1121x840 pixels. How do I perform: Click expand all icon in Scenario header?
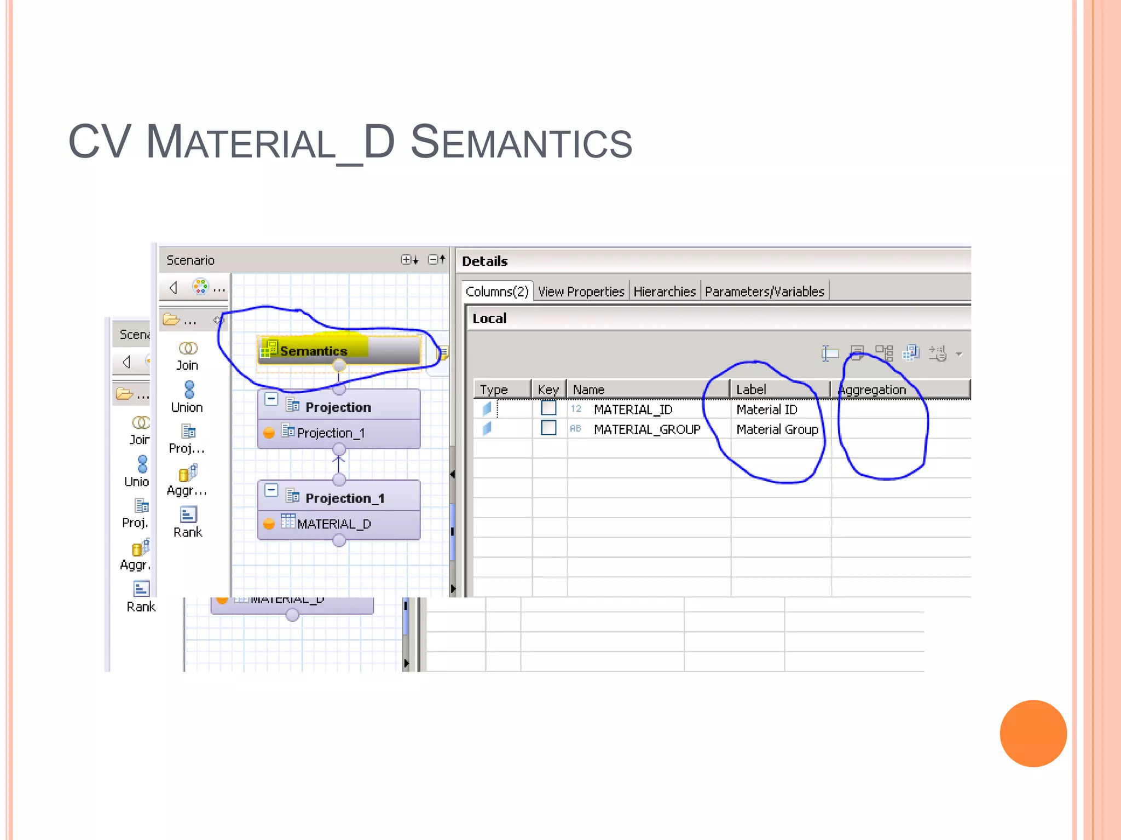pyautogui.click(x=409, y=260)
